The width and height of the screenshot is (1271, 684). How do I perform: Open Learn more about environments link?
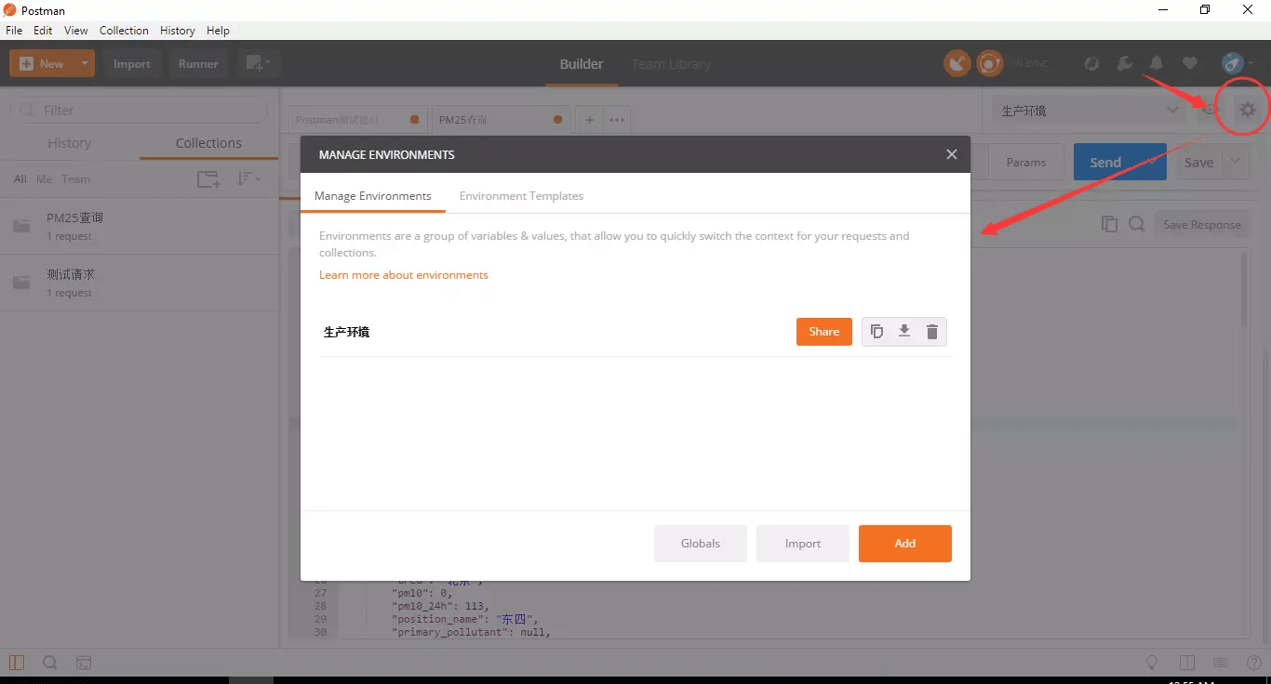(404, 275)
